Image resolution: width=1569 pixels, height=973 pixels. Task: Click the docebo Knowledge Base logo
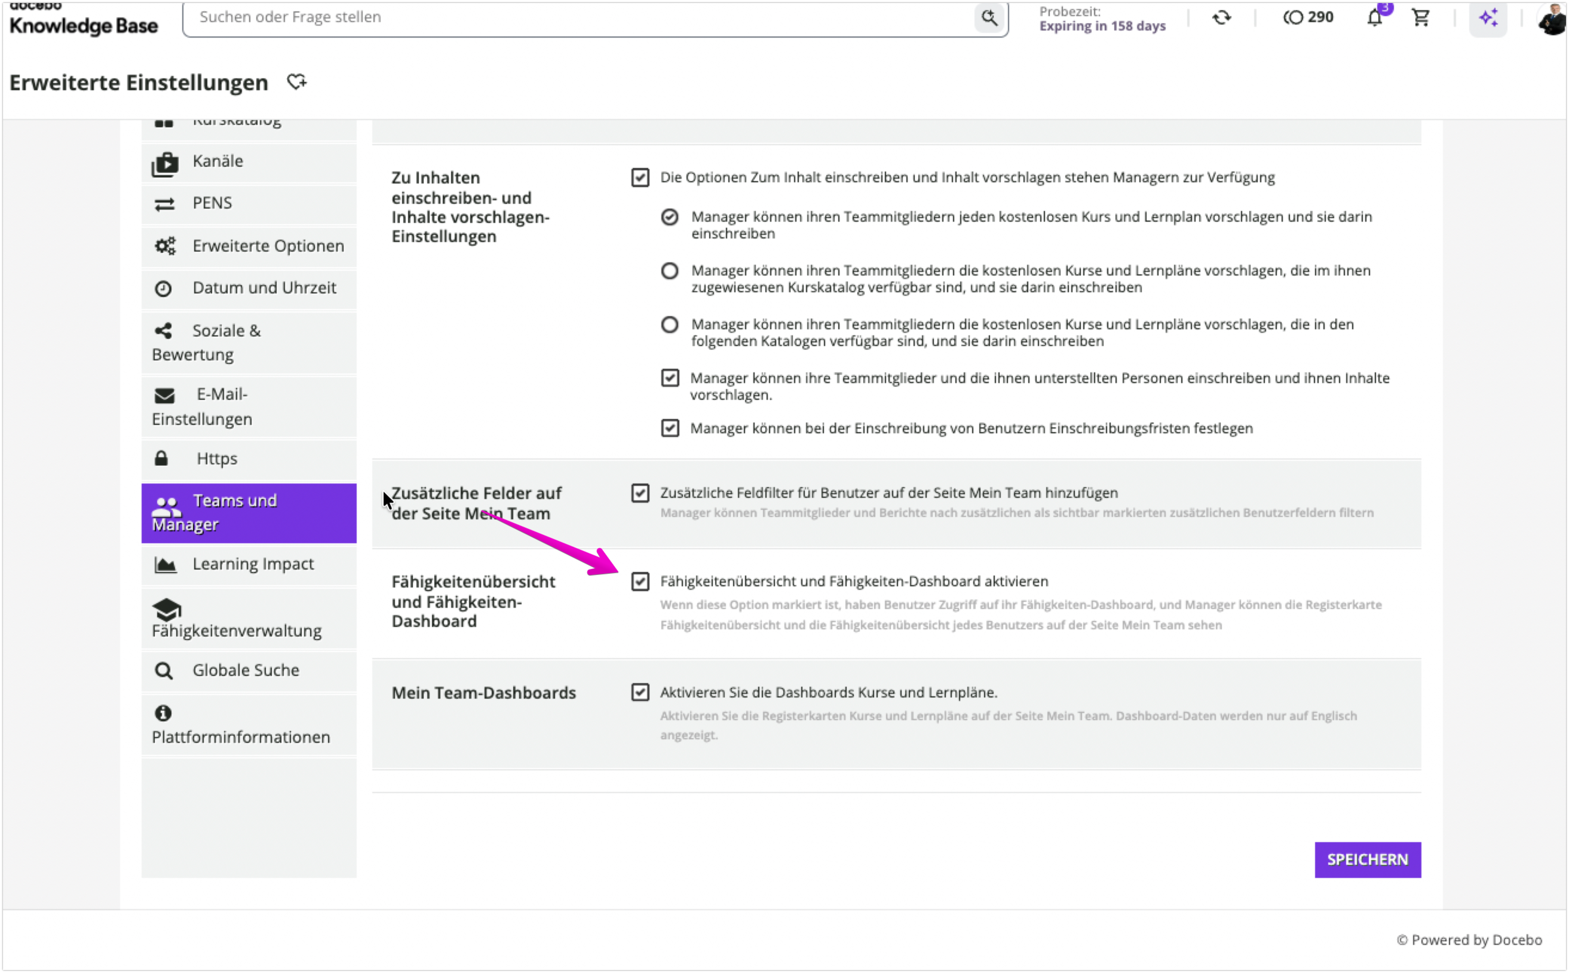tap(84, 19)
